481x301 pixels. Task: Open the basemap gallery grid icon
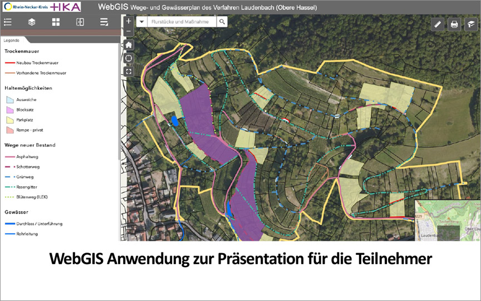coord(56,22)
